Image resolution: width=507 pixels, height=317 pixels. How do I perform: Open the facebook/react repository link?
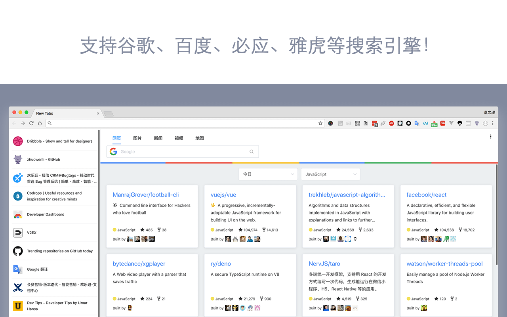[427, 195]
